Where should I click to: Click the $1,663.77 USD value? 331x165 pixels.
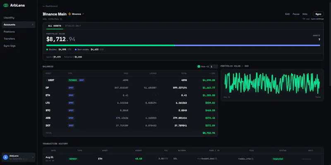tap(209, 88)
